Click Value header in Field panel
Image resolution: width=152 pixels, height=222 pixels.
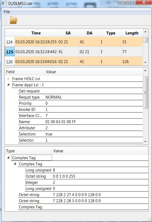[94, 72]
